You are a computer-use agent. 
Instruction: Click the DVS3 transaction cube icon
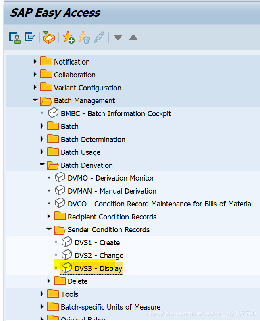tap(67, 268)
